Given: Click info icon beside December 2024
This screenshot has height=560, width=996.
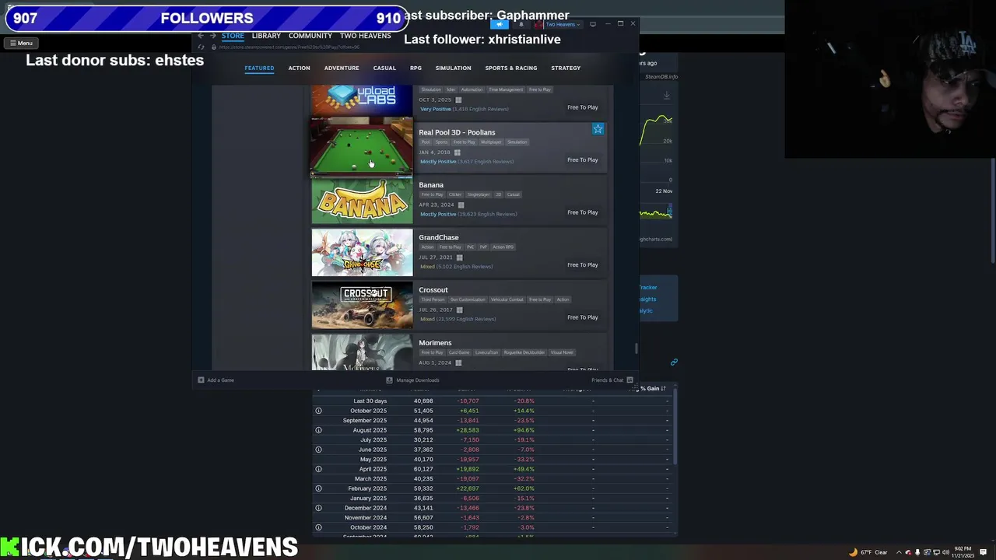Looking at the screenshot, I should tap(318, 508).
